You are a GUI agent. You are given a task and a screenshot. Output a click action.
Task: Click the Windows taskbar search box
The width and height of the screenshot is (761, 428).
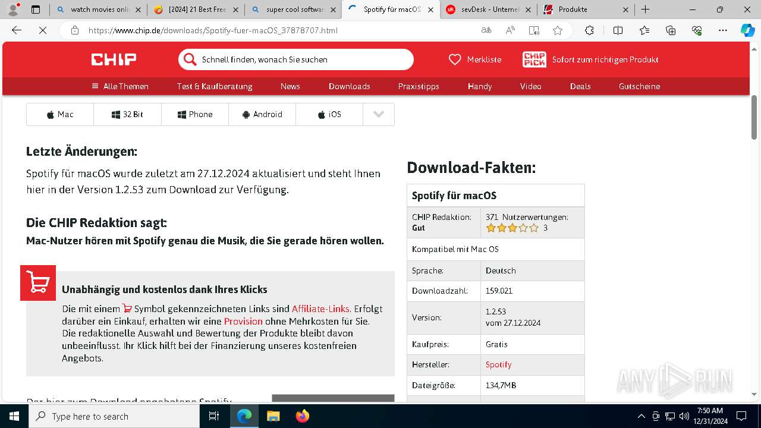coord(114,416)
